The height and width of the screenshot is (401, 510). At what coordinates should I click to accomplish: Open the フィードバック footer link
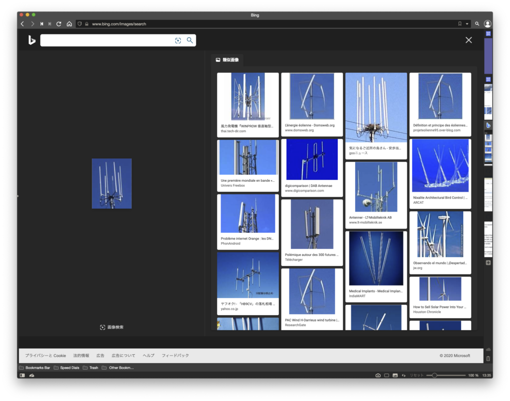click(x=175, y=356)
